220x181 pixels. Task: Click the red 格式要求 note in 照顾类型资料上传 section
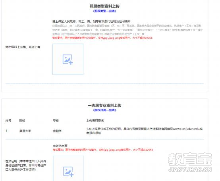[102, 38]
